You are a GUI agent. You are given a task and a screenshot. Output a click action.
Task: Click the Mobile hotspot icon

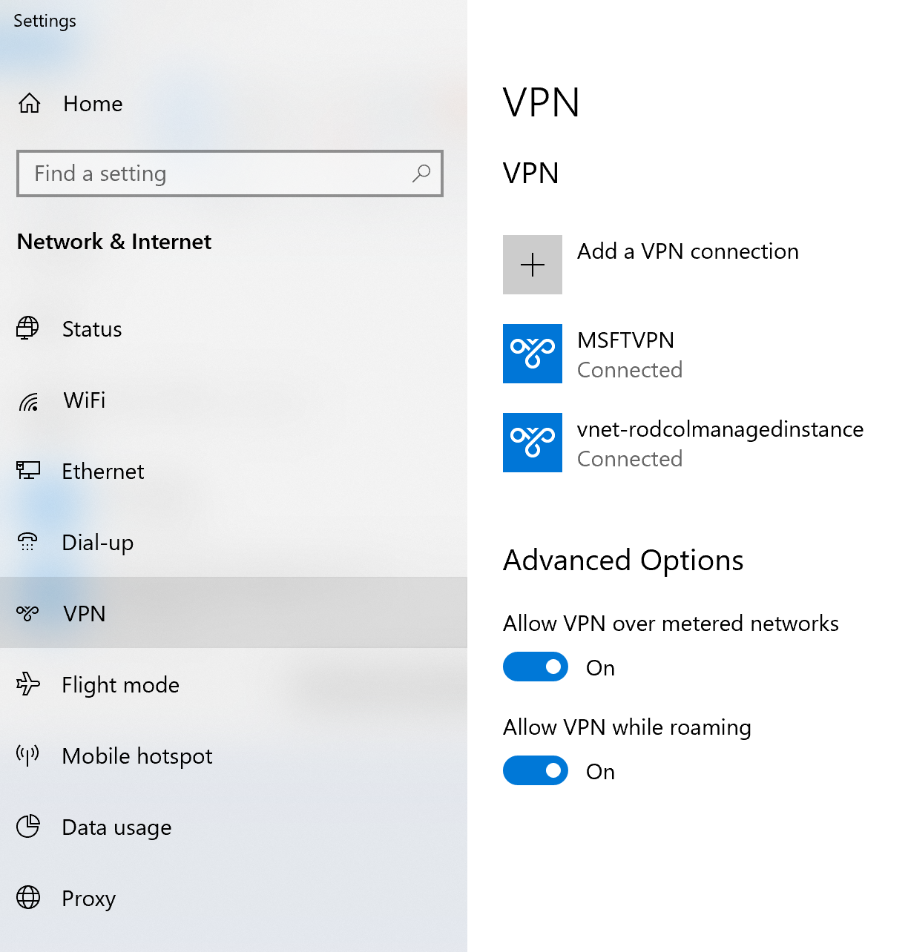tap(28, 755)
